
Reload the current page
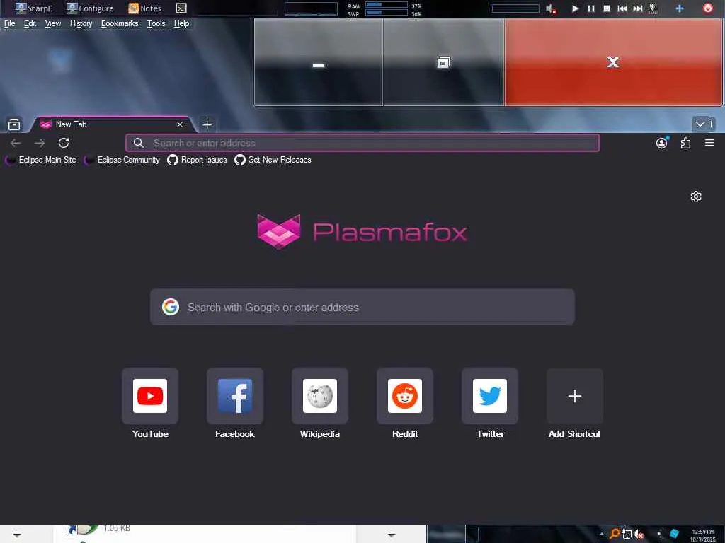(x=64, y=143)
